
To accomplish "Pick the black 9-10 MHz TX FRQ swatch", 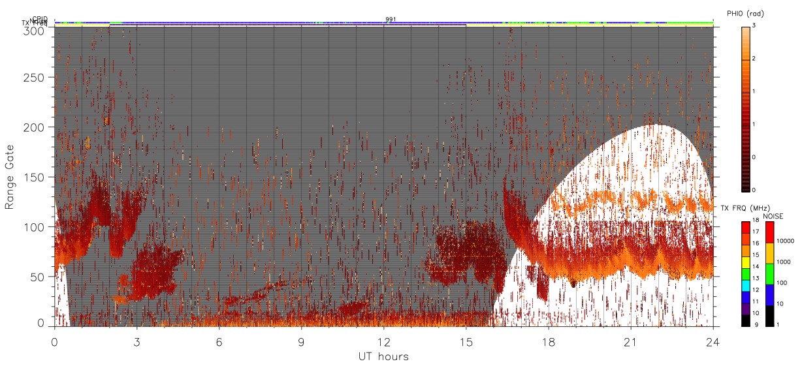I will 746,320.
